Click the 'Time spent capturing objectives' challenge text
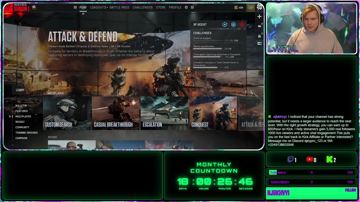Screen dimensions: 360x202 [217, 54]
